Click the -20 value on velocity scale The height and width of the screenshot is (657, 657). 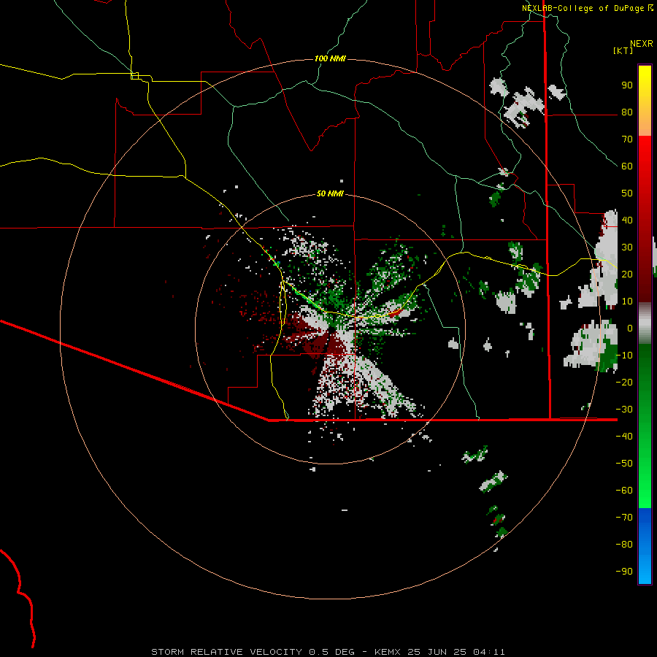coord(624,382)
